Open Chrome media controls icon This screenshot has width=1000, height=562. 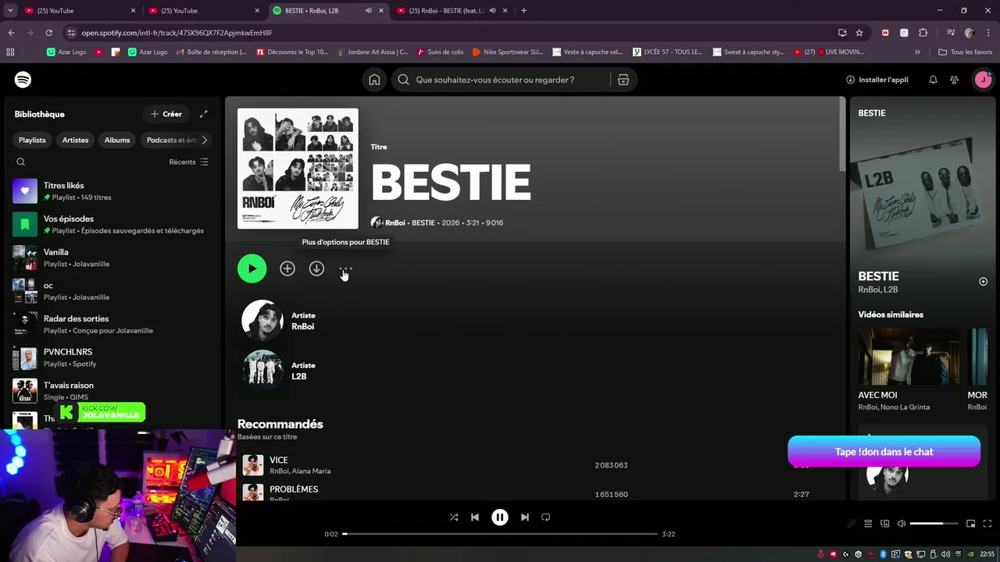coord(951,33)
